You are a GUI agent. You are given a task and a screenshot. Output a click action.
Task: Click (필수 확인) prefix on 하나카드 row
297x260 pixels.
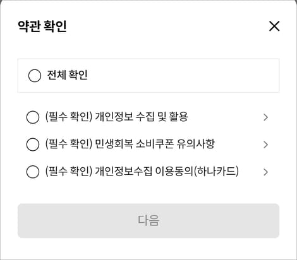click(x=69, y=171)
